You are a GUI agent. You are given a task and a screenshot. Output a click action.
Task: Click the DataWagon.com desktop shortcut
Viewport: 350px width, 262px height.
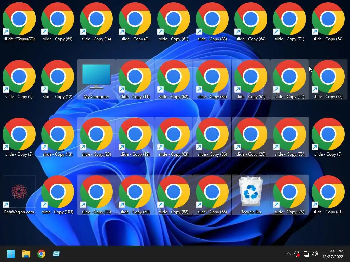(19, 195)
